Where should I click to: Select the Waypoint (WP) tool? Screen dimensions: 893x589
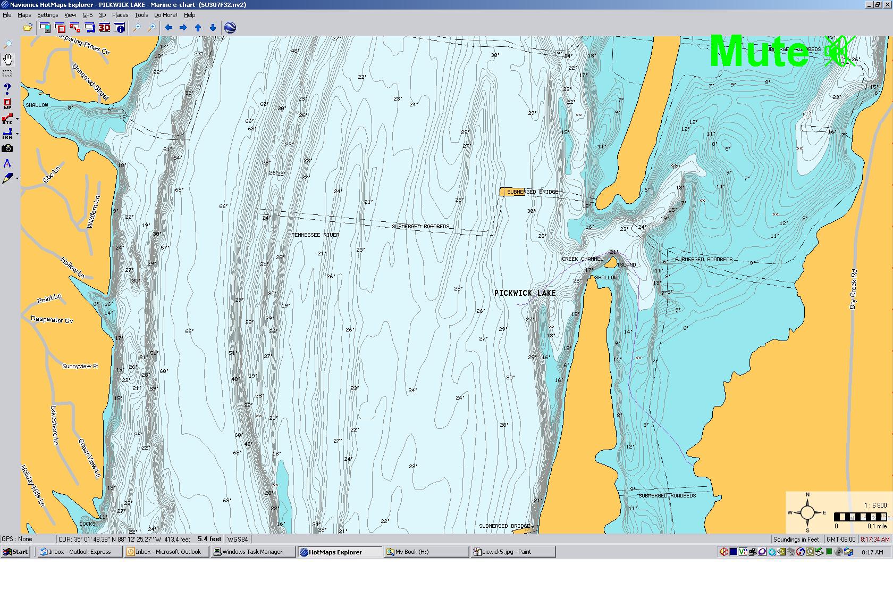[x=7, y=104]
